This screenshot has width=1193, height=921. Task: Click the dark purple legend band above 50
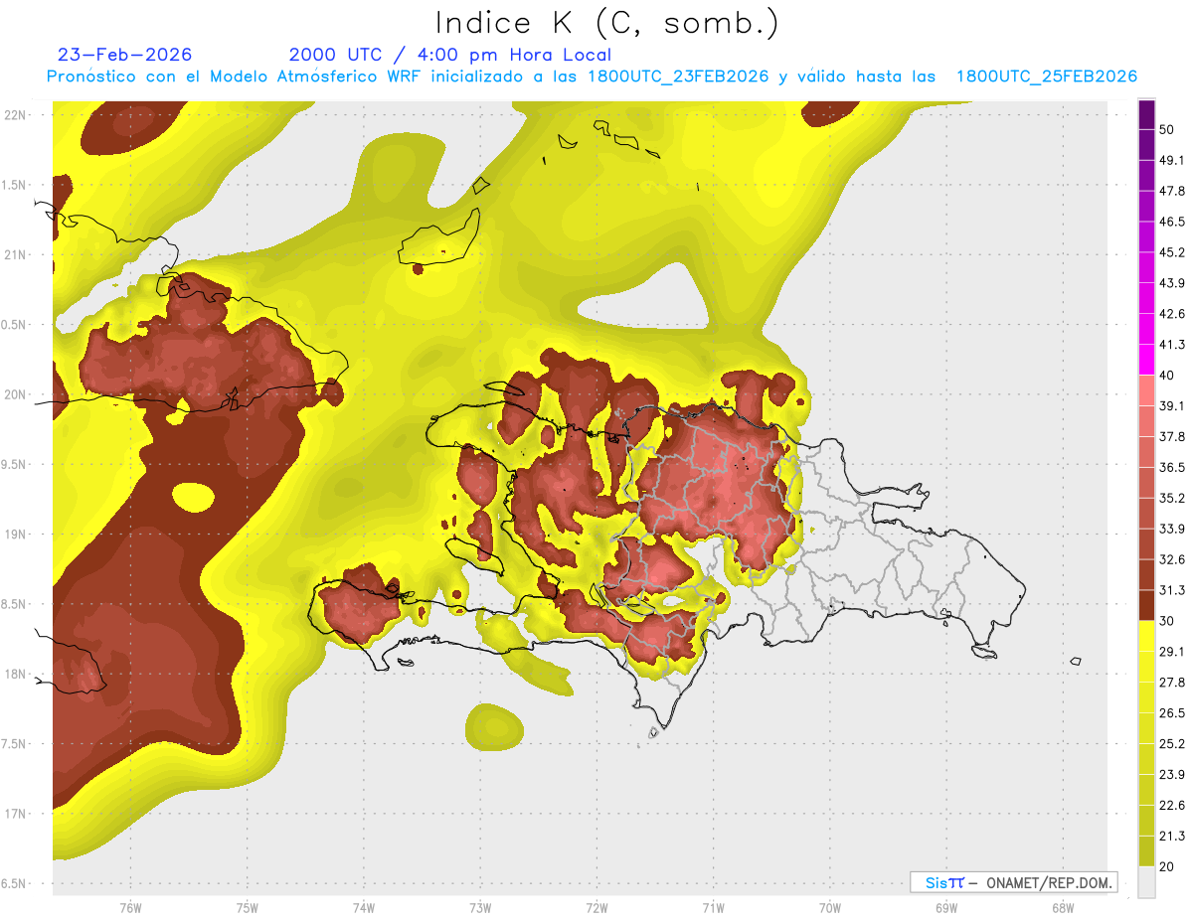tap(1147, 114)
